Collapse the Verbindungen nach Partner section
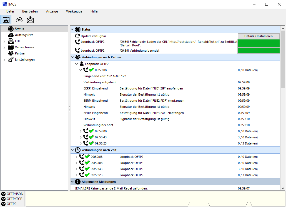The height and width of the screenshot is (207, 286). pos(72,57)
